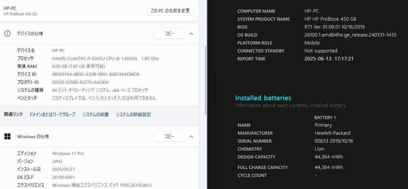Click the HP ProBook 450 G6 subtitle
Image resolution: width=408 pixels, height=189 pixels.
(x=20, y=14)
